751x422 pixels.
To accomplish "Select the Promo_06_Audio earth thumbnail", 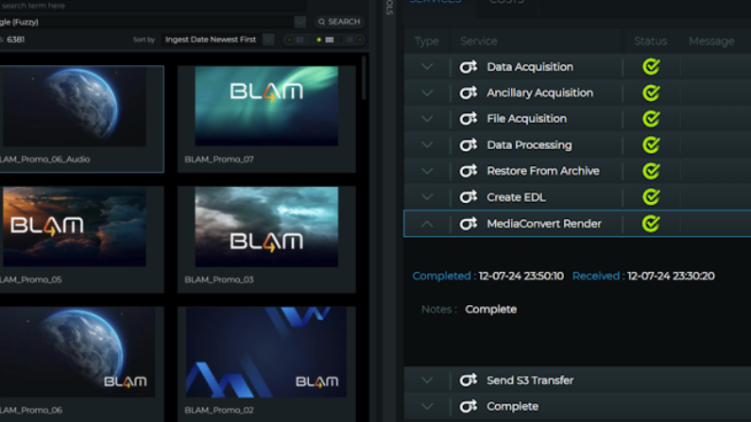I will 75,107.
